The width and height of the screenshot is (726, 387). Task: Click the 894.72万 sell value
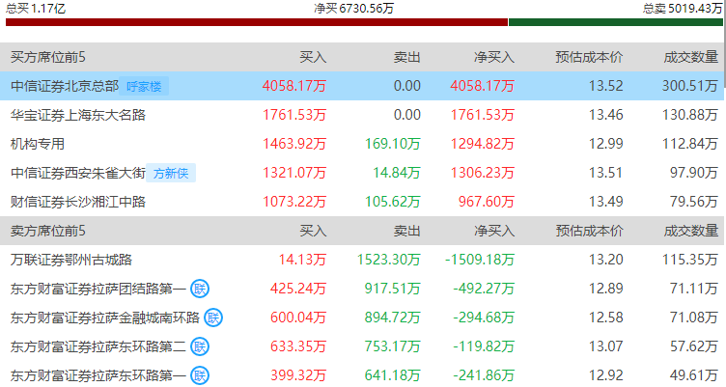[x=393, y=318]
